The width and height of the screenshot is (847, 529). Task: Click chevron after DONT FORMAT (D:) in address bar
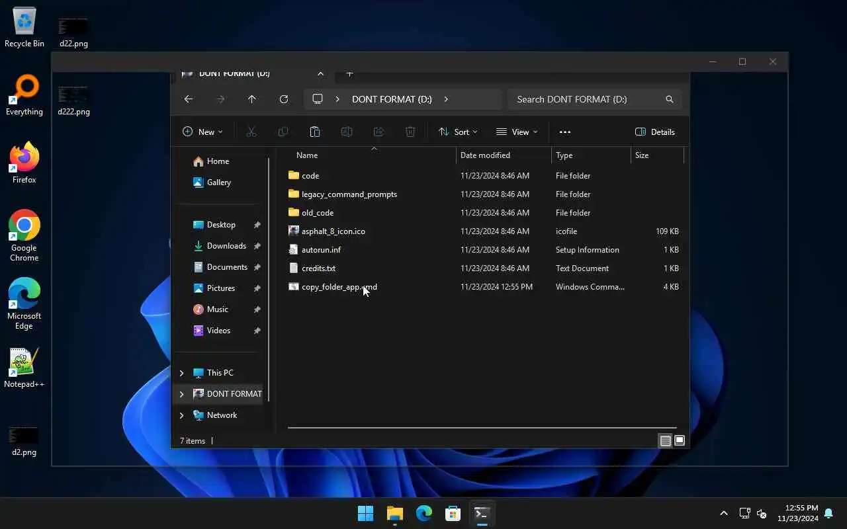click(x=446, y=99)
